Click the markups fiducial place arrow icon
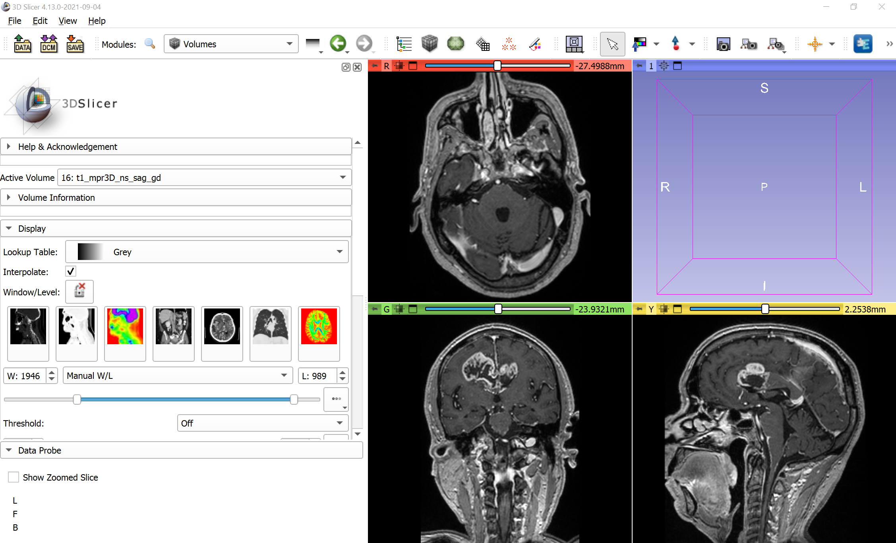 [x=675, y=44]
